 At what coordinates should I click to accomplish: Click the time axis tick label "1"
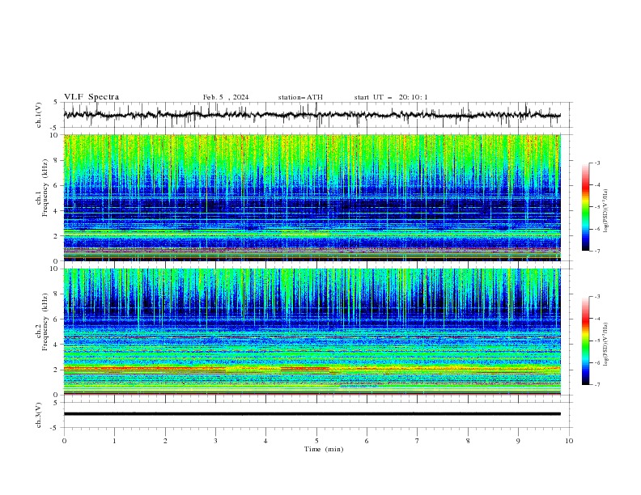pos(114,441)
